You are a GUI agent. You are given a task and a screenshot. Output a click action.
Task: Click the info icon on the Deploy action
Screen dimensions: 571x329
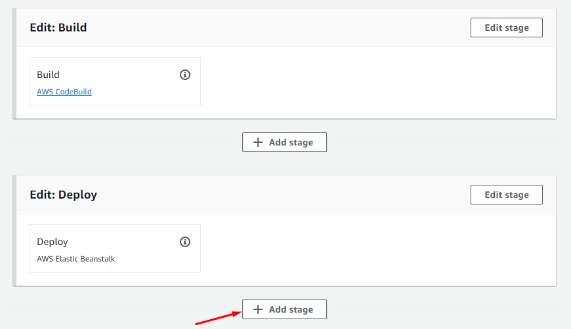pos(185,242)
